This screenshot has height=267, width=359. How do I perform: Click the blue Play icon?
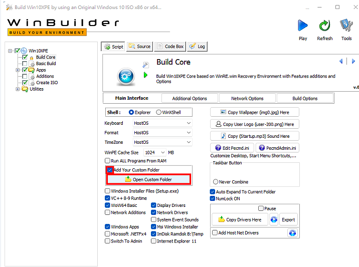pos(303,26)
